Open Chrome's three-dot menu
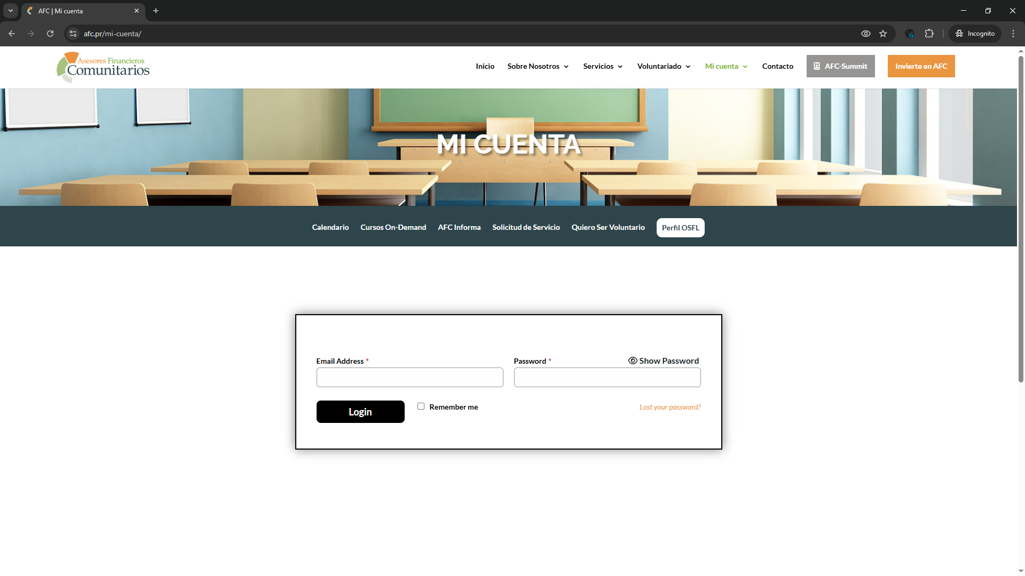This screenshot has height=576, width=1025. [1013, 34]
